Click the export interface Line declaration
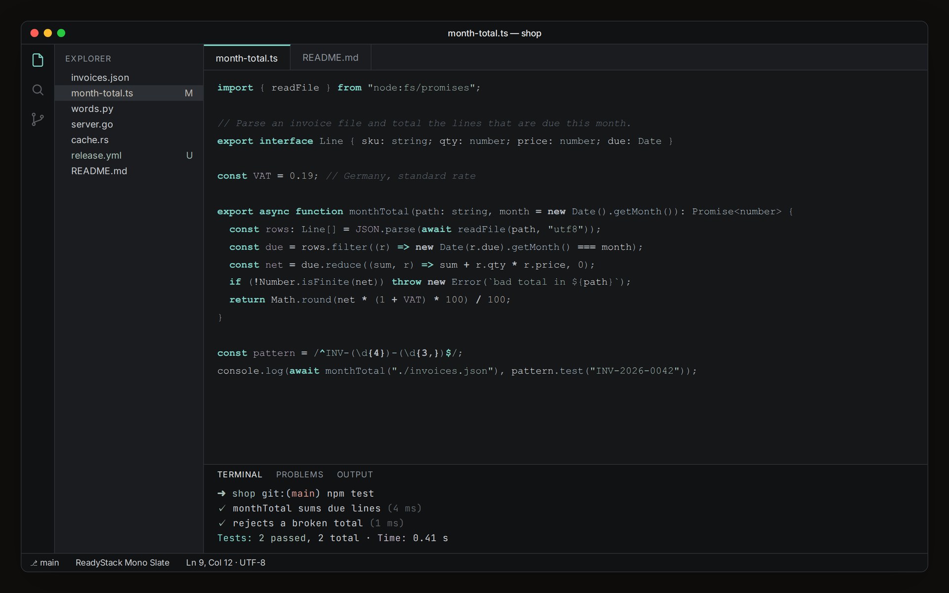 (445, 141)
